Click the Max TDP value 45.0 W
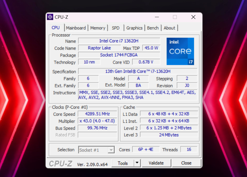 click(x=151, y=48)
